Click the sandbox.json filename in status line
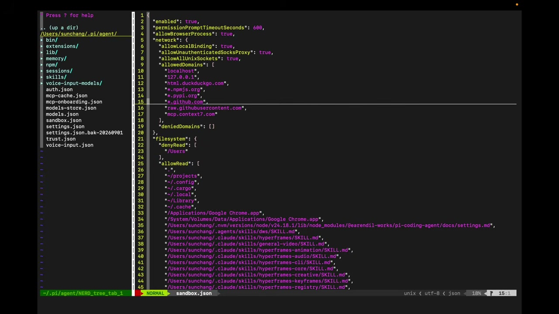This screenshot has width=559, height=314. [x=194, y=294]
